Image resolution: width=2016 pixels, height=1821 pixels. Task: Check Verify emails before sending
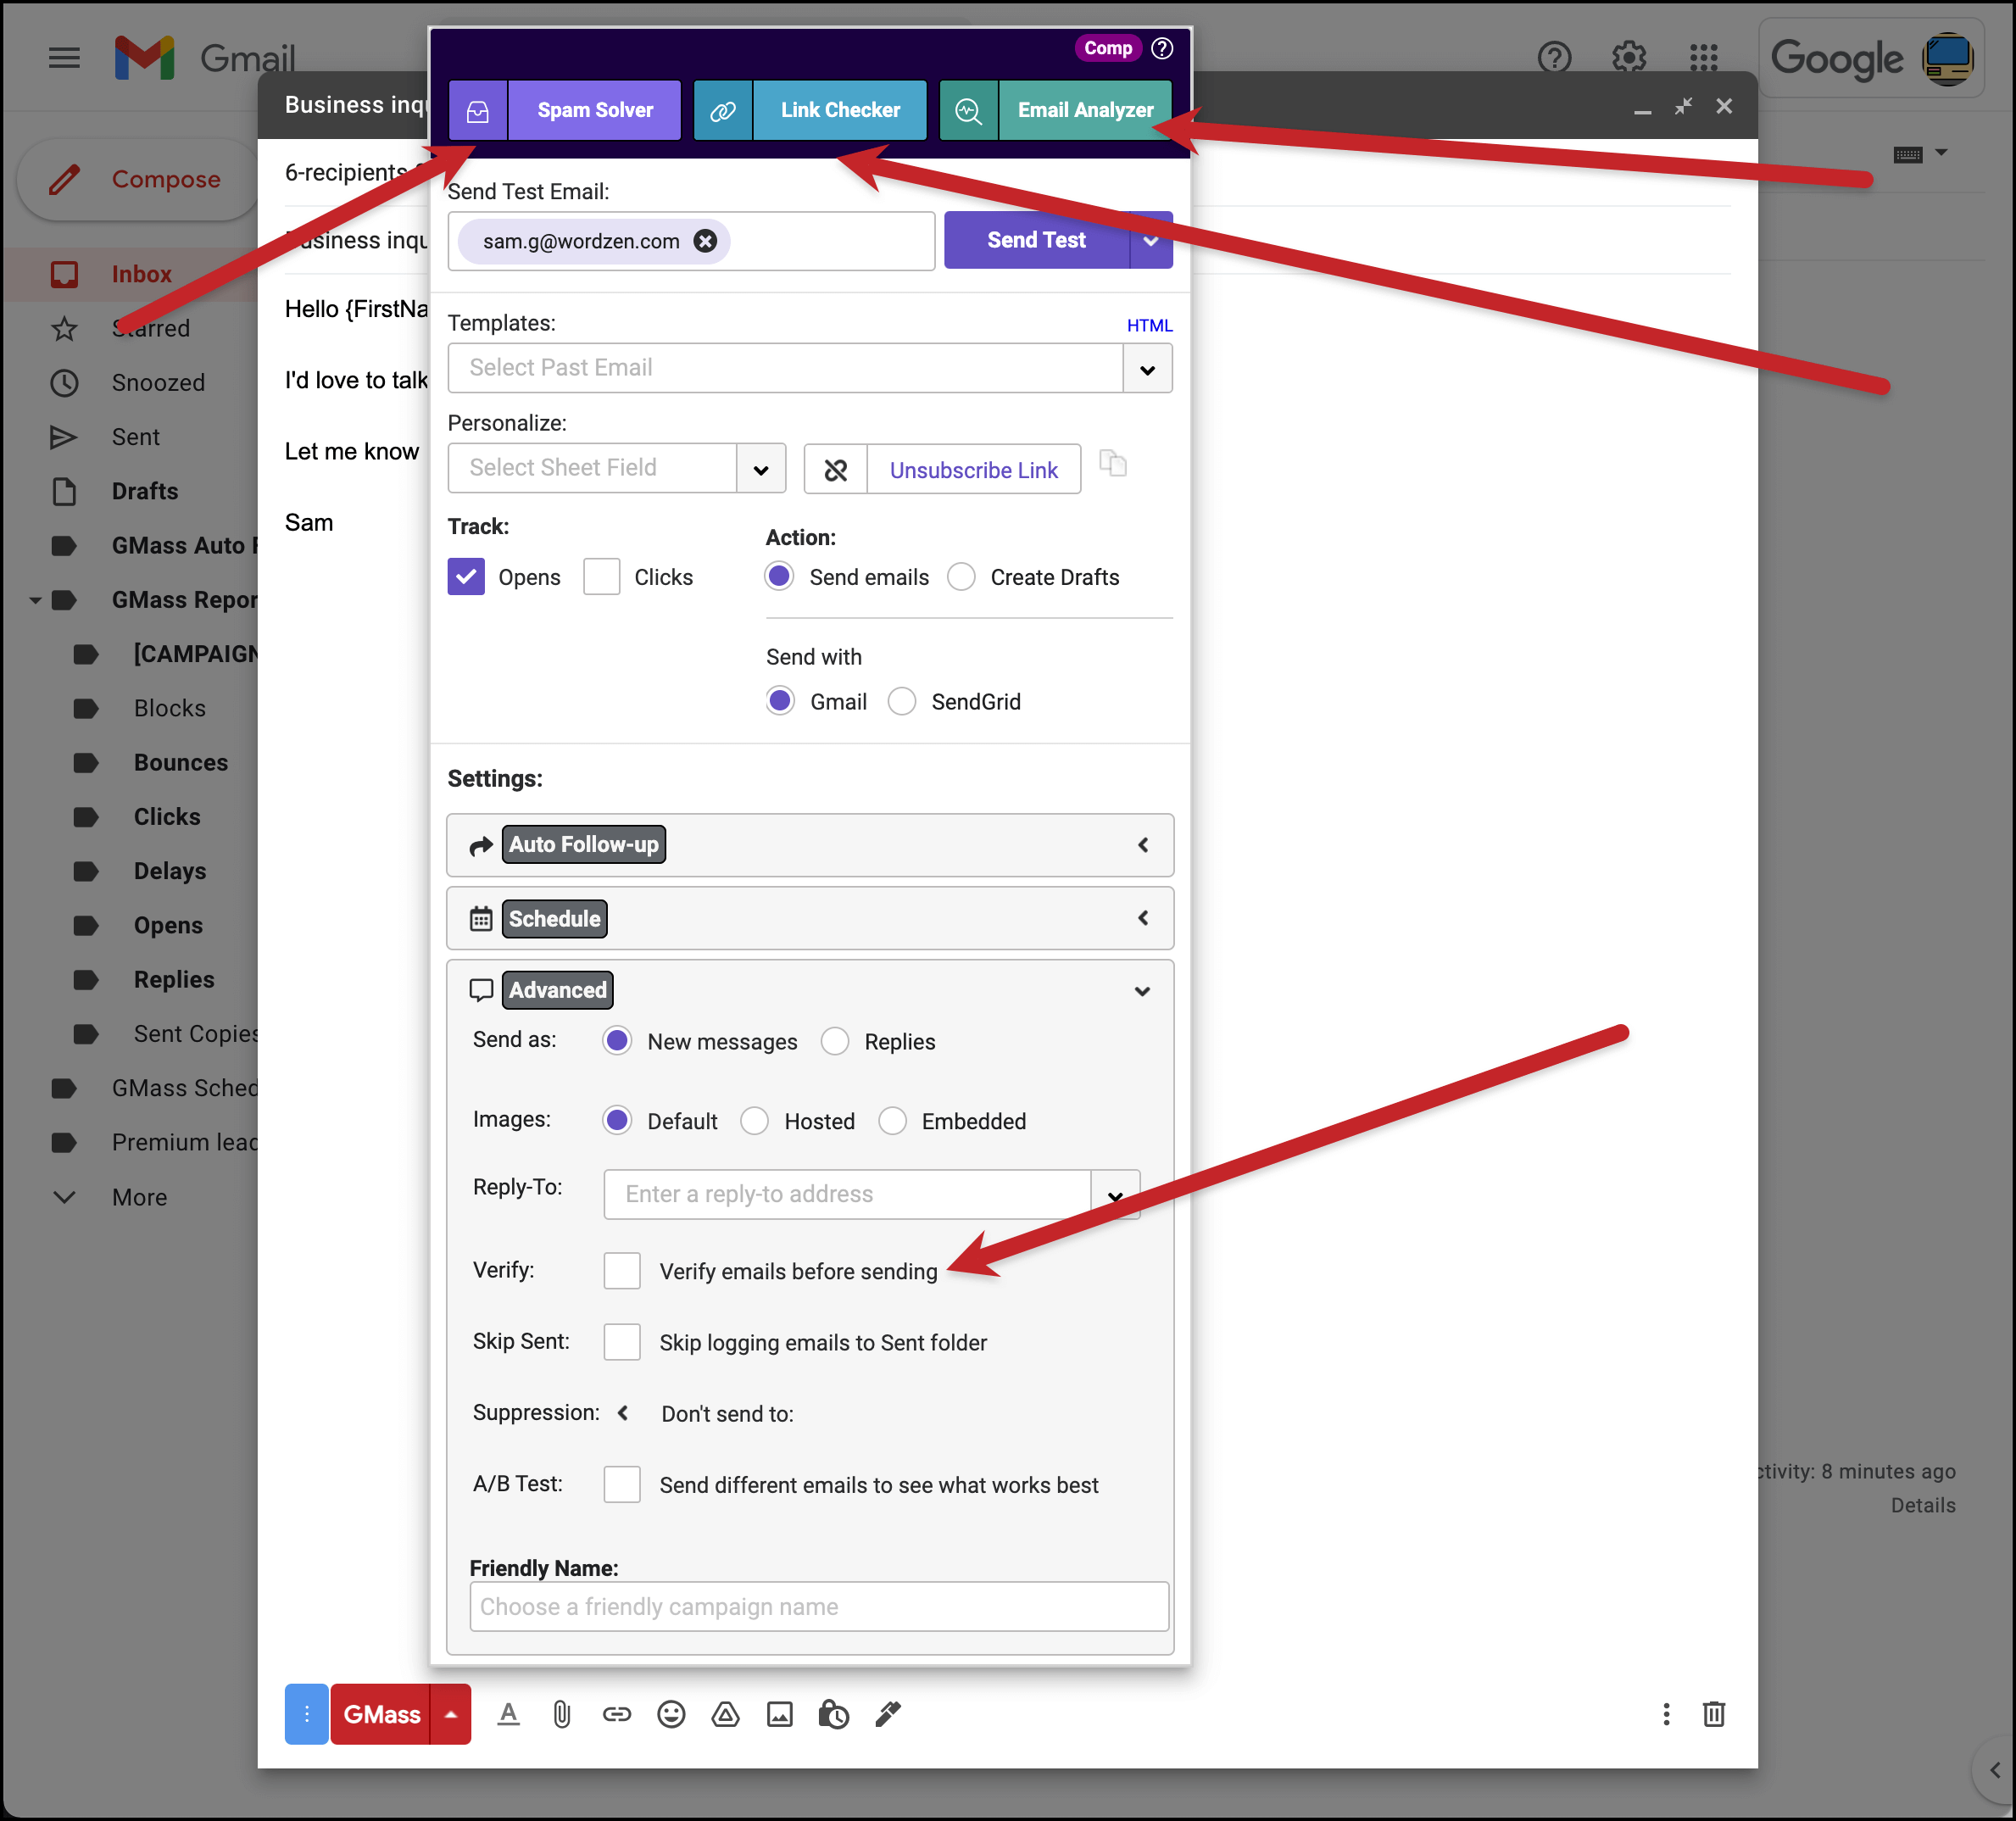point(622,1271)
